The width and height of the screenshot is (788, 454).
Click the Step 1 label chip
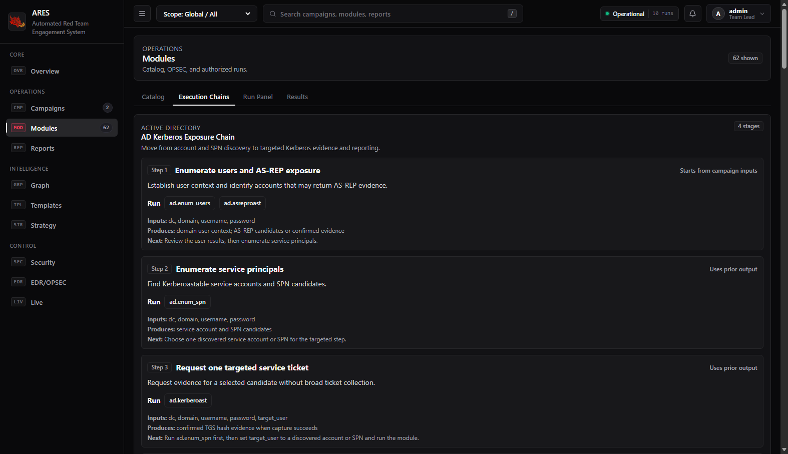pyautogui.click(x=159, y=170)
